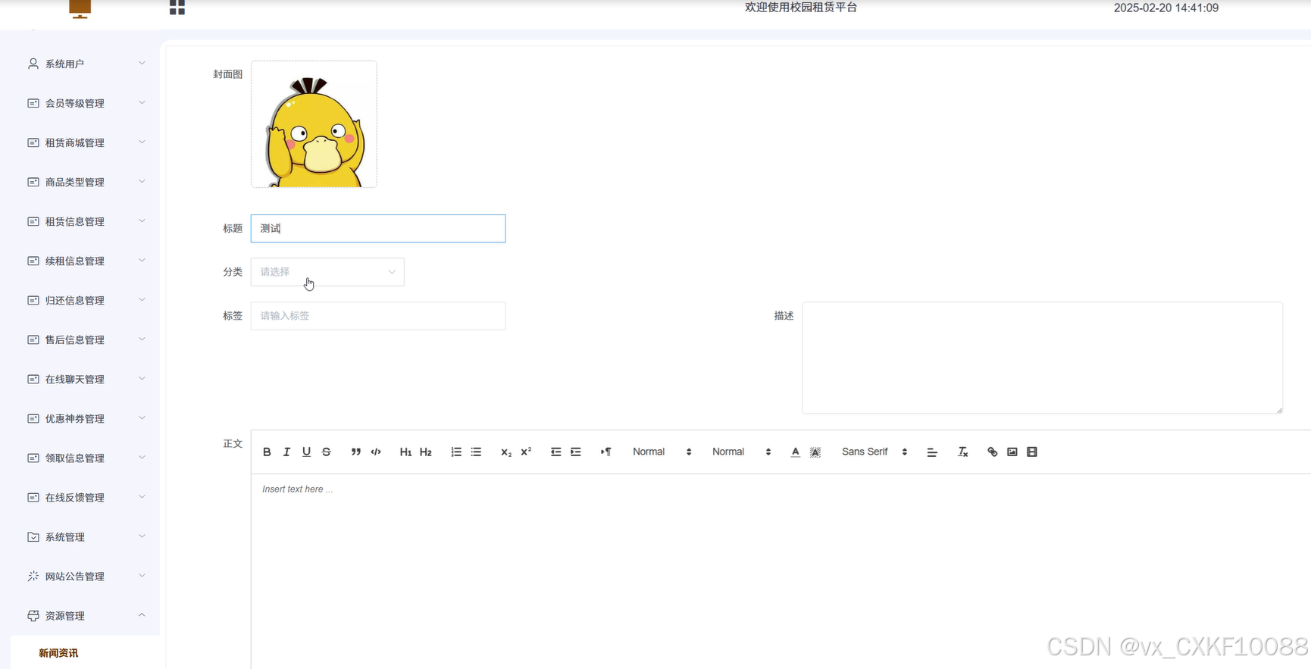Focus the 标签 tag input field
Viewport: 1311px width, 669px height.
coord(378,316)
